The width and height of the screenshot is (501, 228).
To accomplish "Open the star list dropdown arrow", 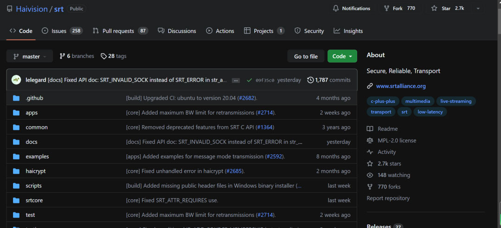I will pyautogui.click(x=478, y=8).
